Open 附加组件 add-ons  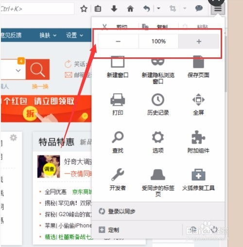[x=198, y=142]
